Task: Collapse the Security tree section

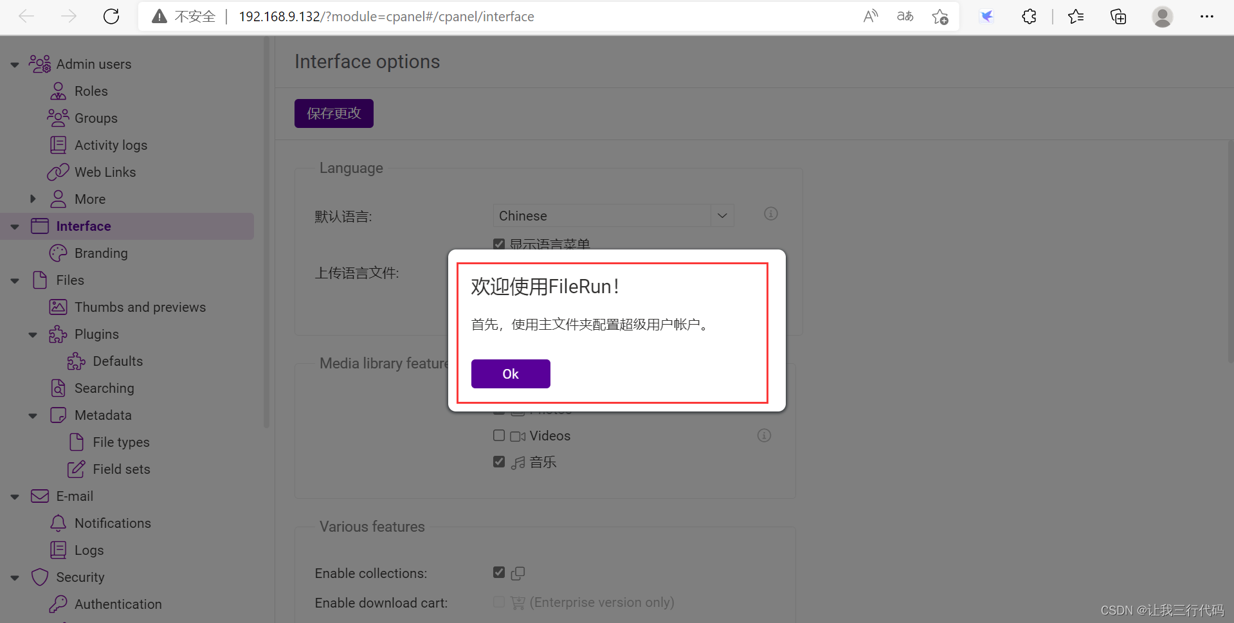Action: (x=15, y=577)
